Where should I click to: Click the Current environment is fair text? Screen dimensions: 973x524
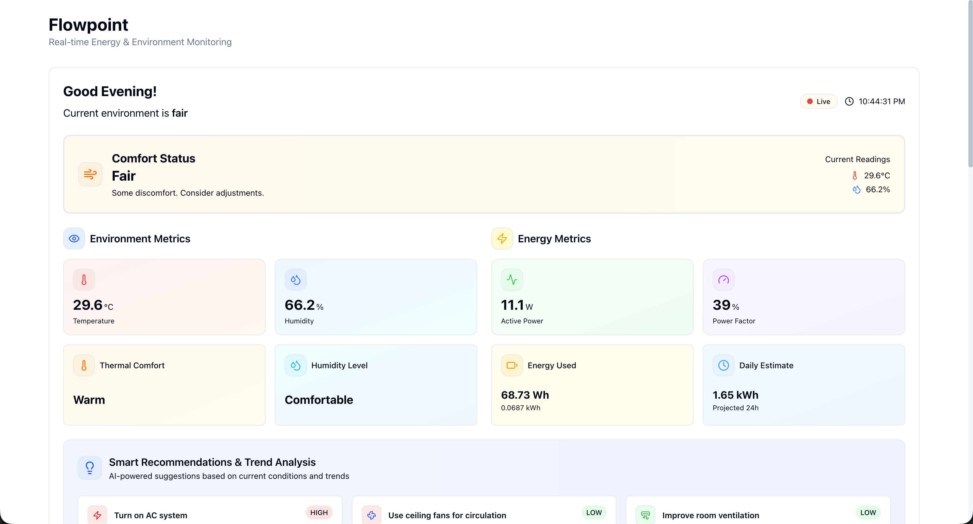[x=125, y=113]
